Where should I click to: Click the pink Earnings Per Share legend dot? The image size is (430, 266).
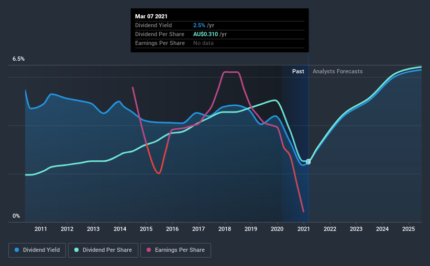pyautogui.click(x=149, y=250)
